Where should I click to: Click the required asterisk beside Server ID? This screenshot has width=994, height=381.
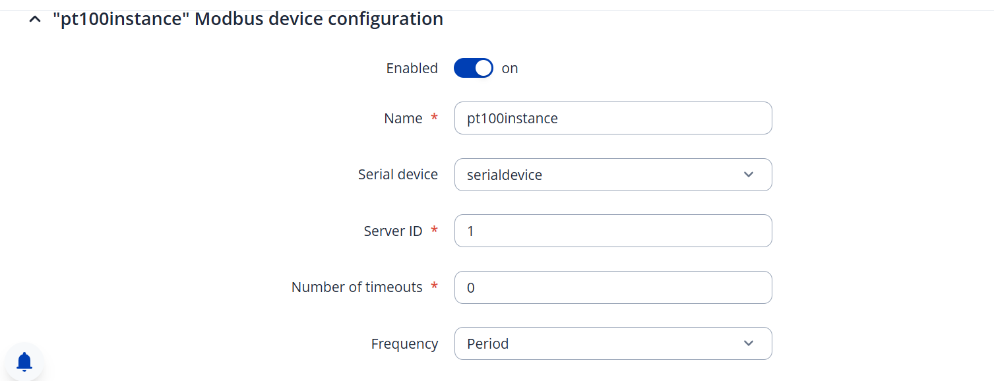434,231
